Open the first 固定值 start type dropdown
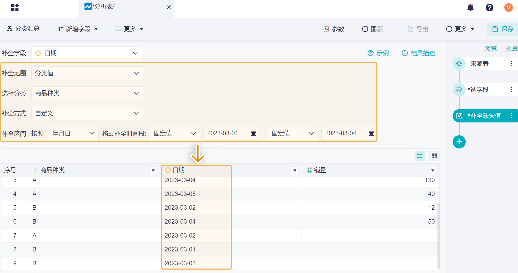 pyautogui.click(x=175, y=133)
